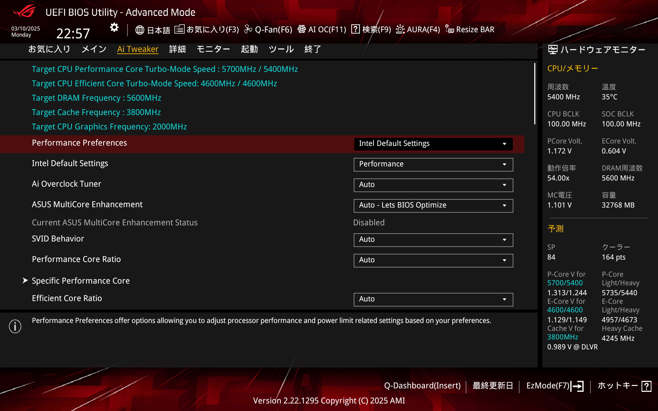
Task: Click Target CPU Graphics Frequency: 2000MHz text
Action: (x=109, y=127)
